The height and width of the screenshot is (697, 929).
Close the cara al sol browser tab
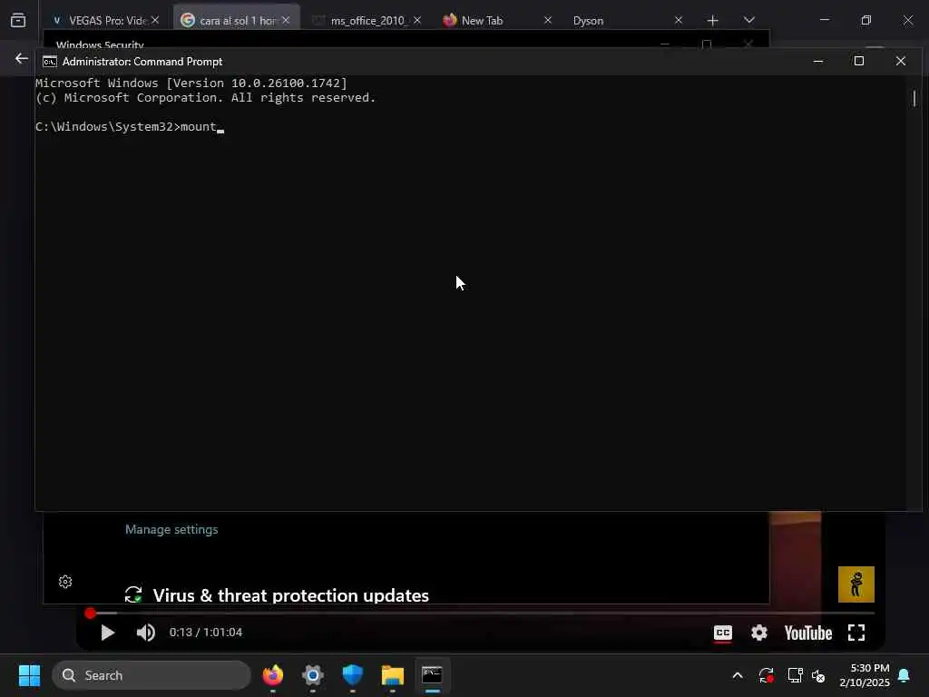(x=286, y=20)
